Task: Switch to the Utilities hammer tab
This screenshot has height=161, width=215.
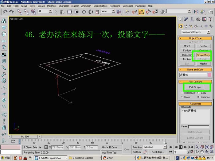Action: (210, 19)
